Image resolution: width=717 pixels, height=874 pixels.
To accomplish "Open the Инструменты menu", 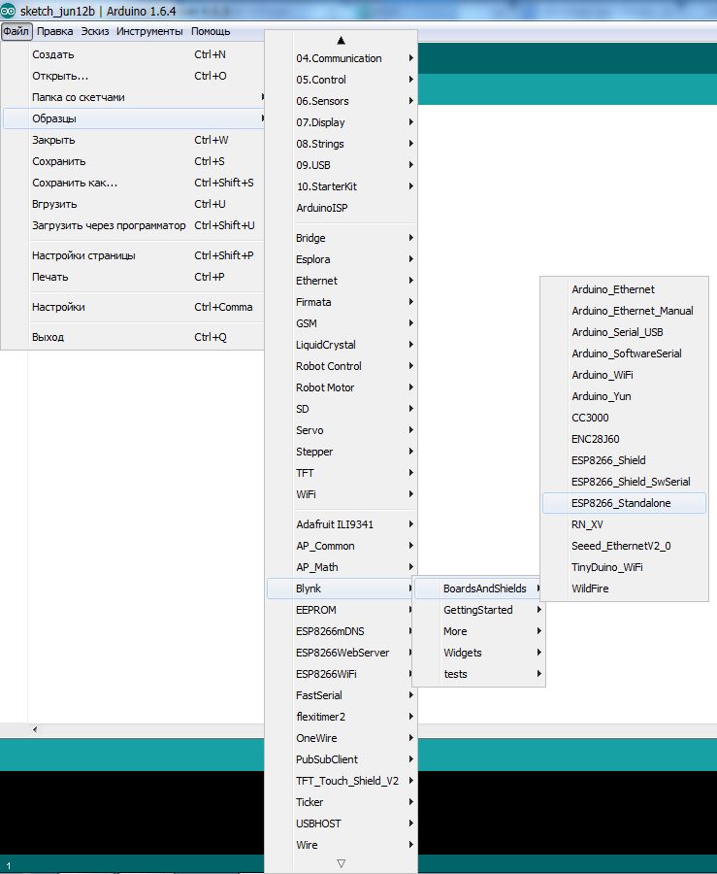I will pyautogui.click(x=149, y=31).
